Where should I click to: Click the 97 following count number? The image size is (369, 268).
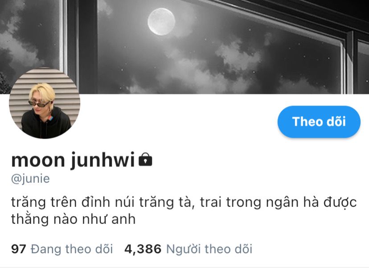click(18, 249)
